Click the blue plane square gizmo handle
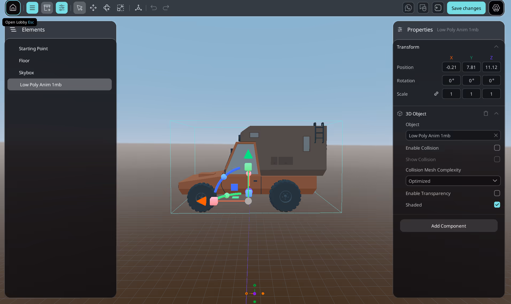The width and height of the screenshot is (511, 304). pyautogui.click(x=234, y=187)
